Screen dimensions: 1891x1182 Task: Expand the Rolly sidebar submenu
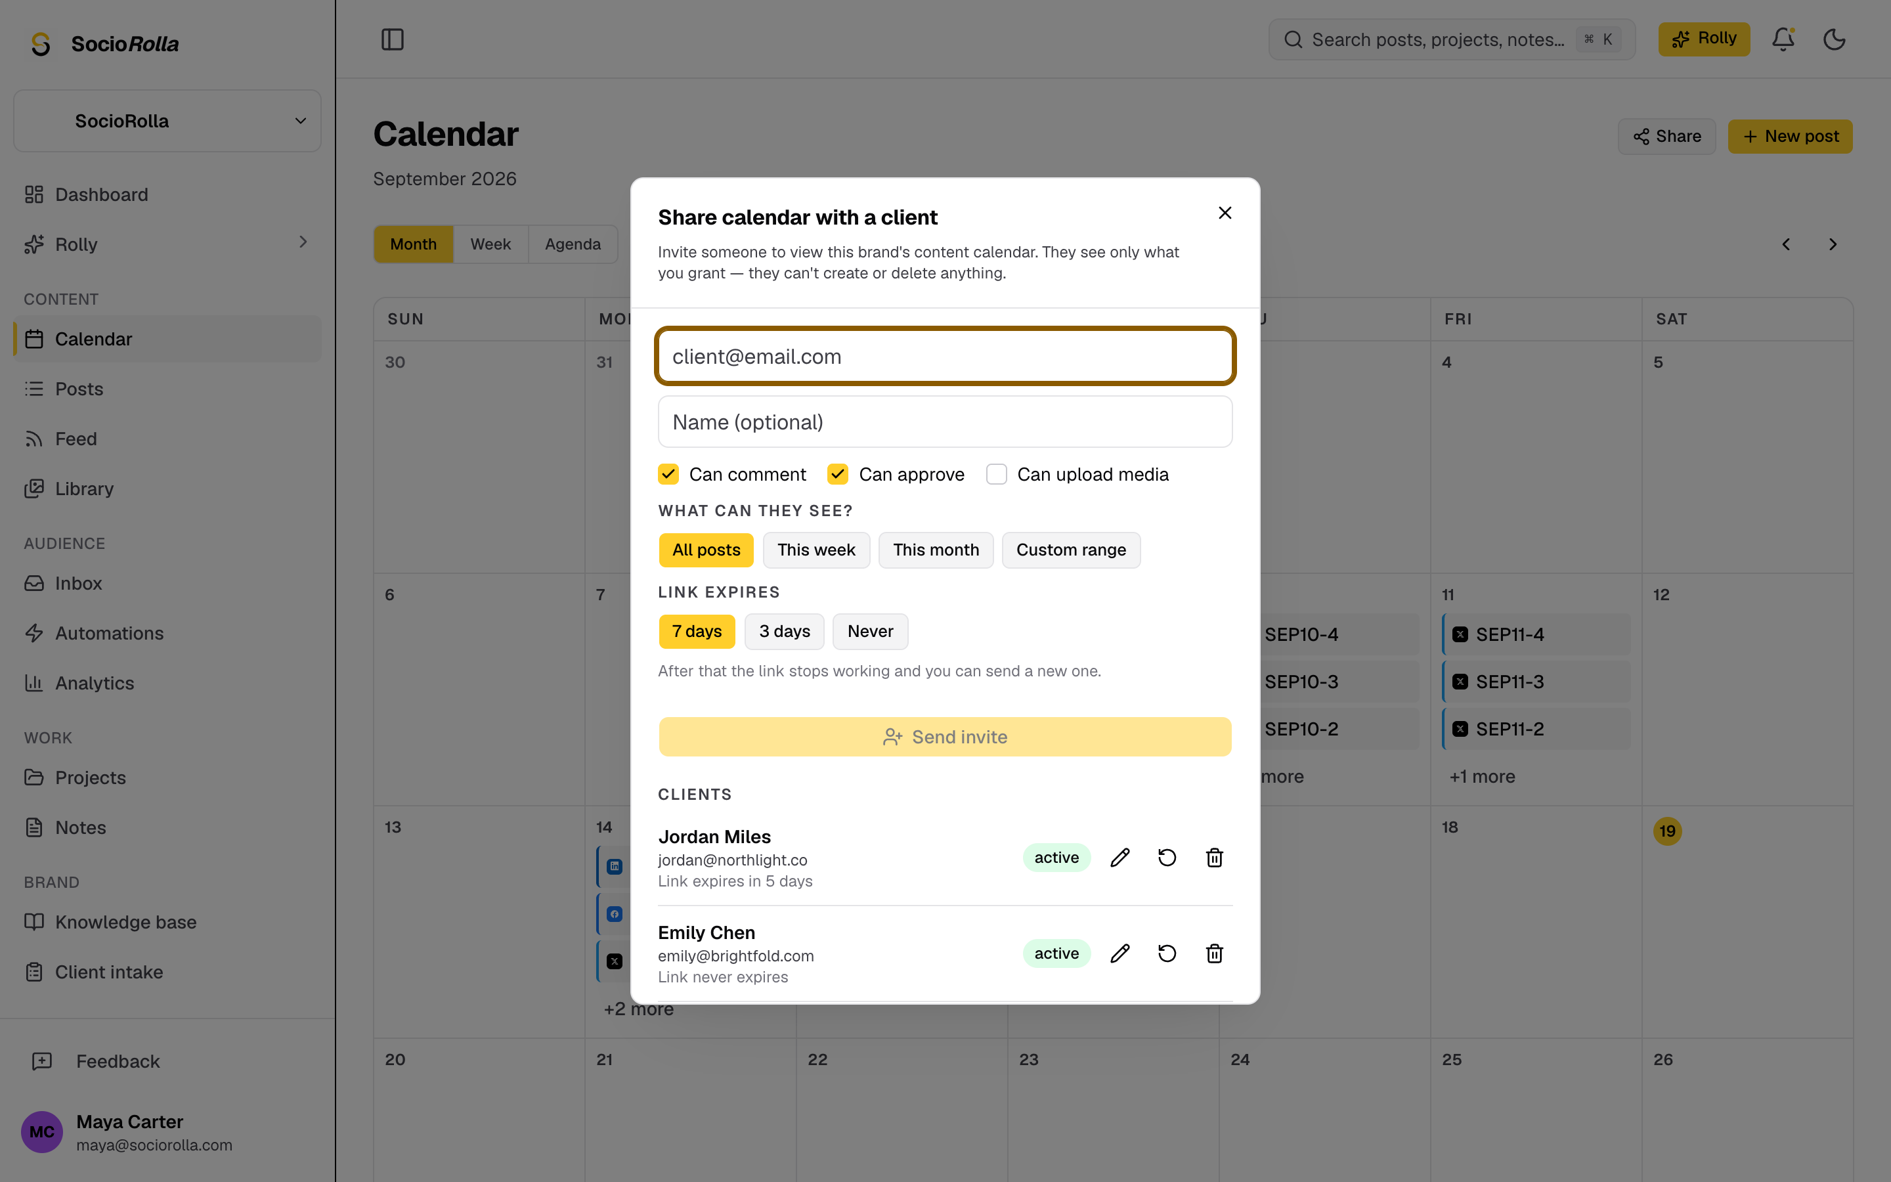click(303, 242)
